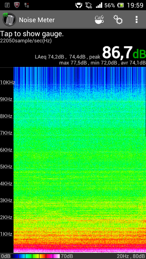
Task: Tap the Noise Meter title text
Action: point(37,20)
